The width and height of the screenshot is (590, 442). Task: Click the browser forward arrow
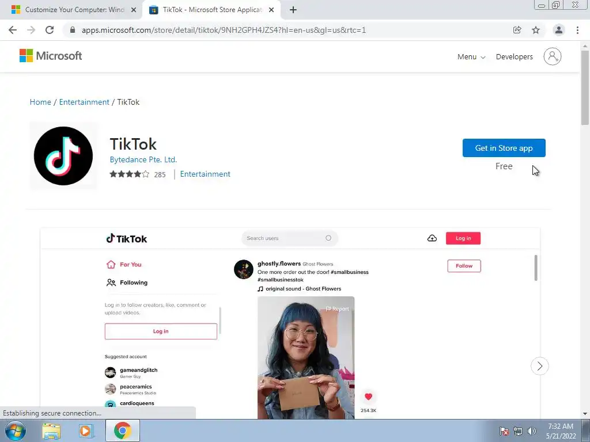(31, 30)
